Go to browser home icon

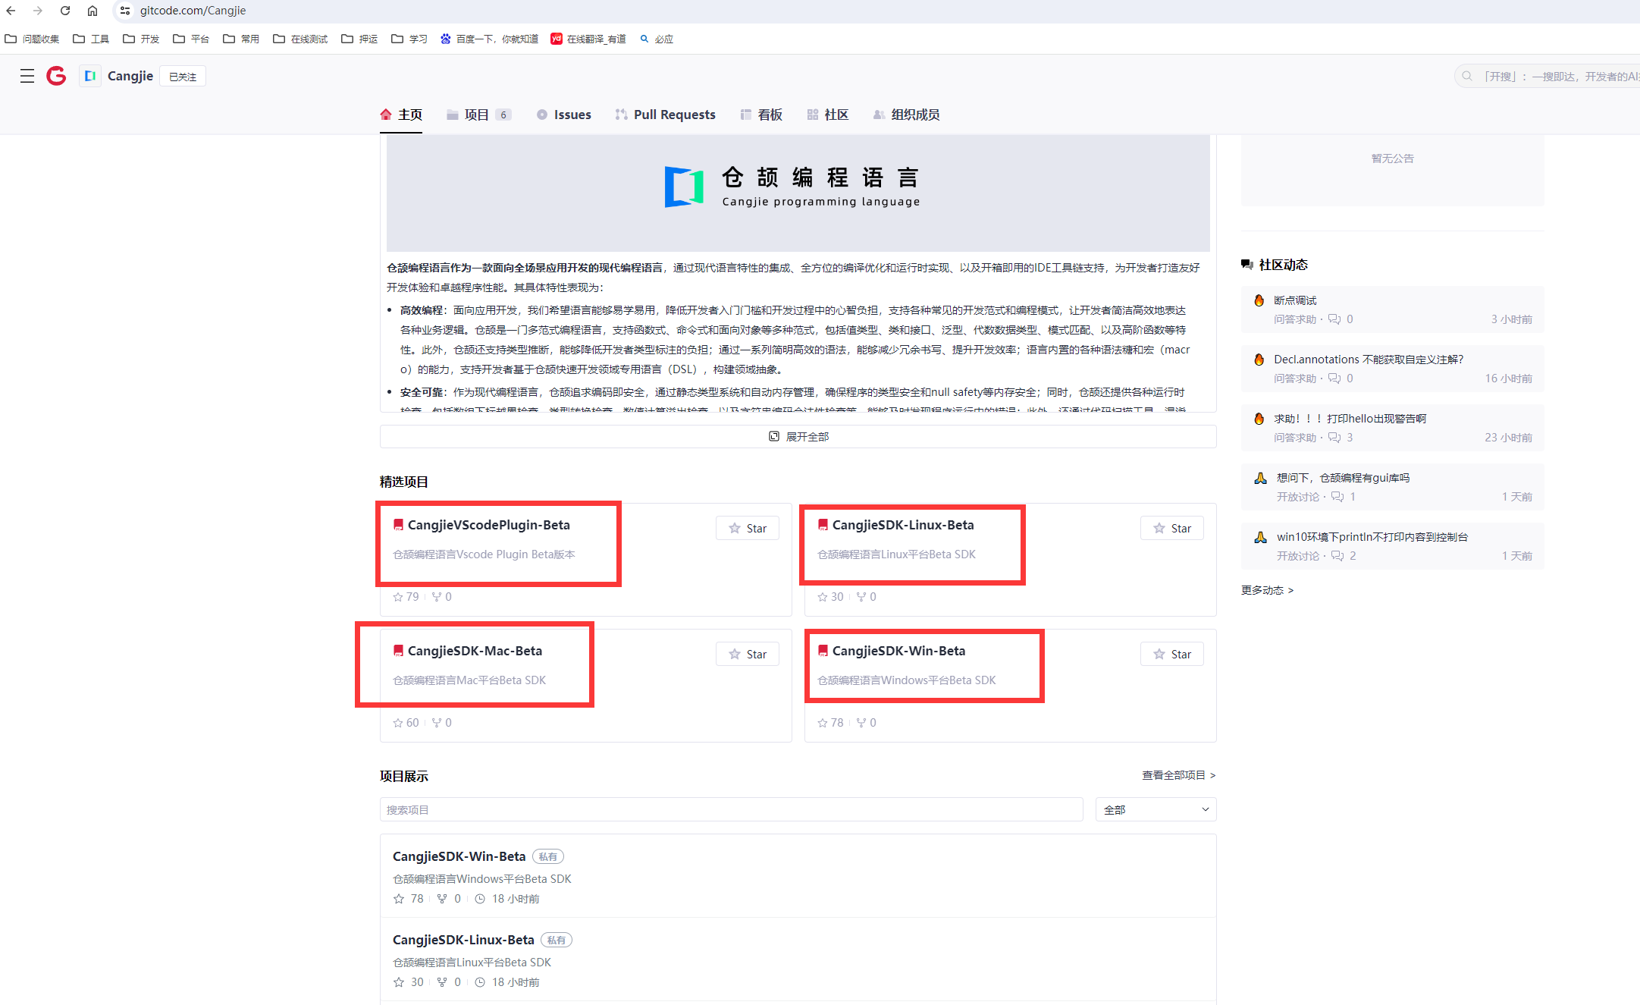pyautogui.click(x=93, y=11)
